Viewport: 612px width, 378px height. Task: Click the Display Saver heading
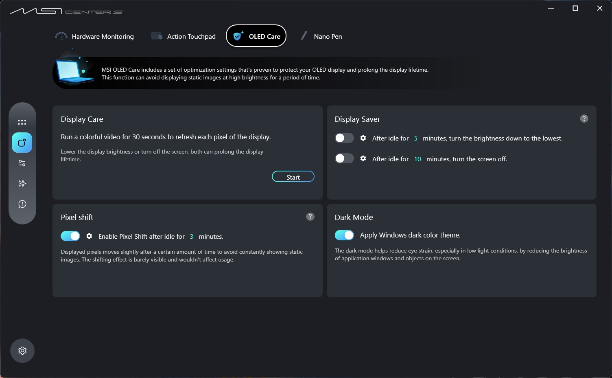(357, 119)
